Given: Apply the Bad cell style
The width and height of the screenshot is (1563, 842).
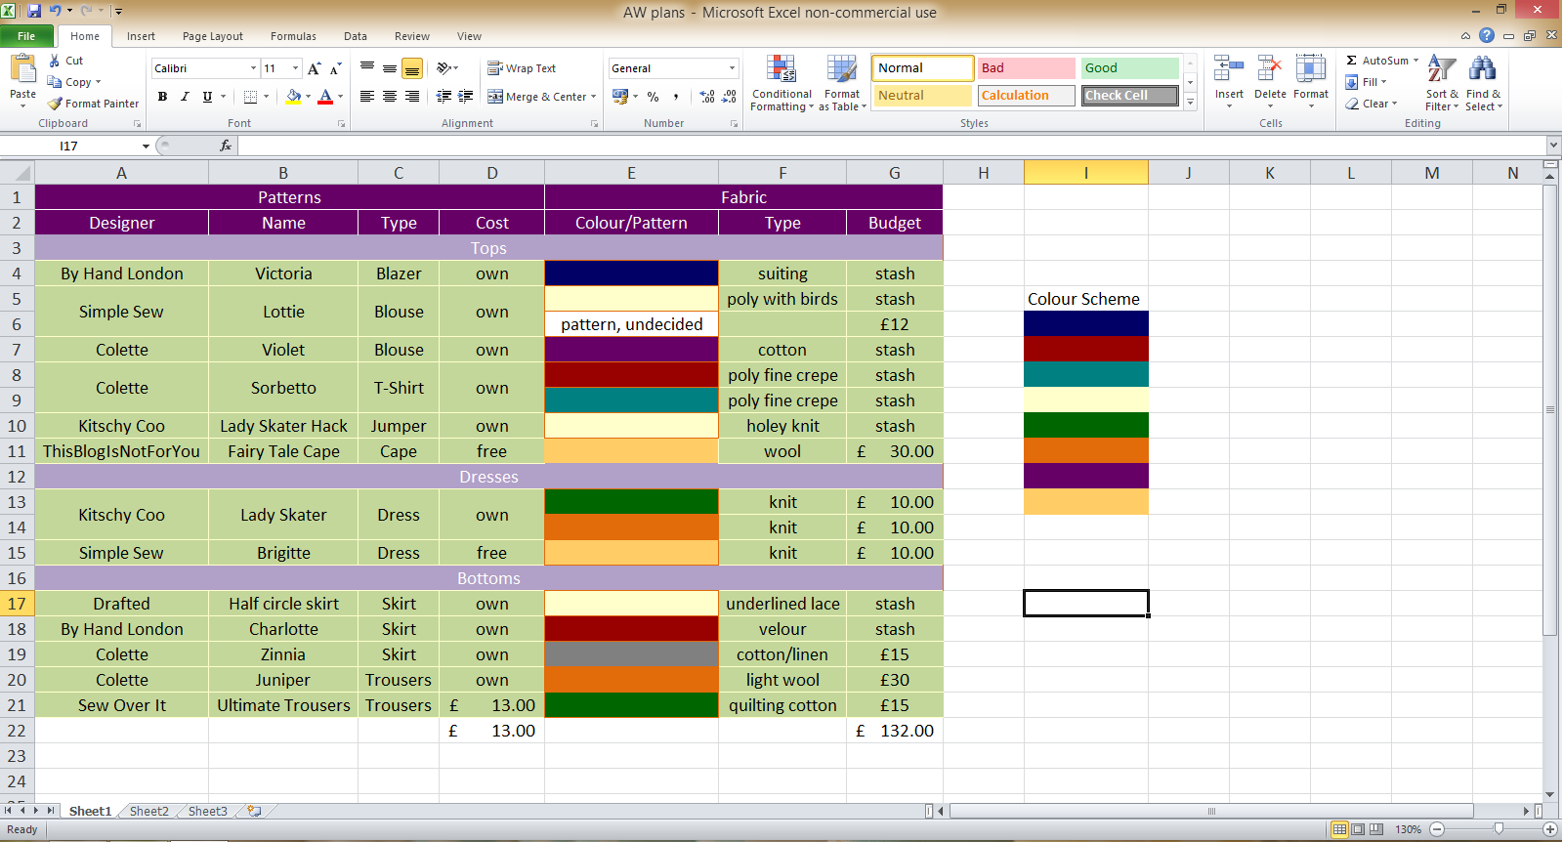Looking at the screenshot, I should point(1026,68).
